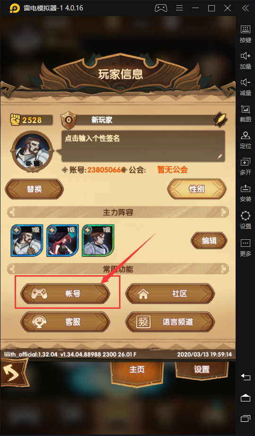Click the 点击输入个性签名 signature field
The height and width of the screenshot is (436, 255).
pyautogui.click(x=143, y=146)
